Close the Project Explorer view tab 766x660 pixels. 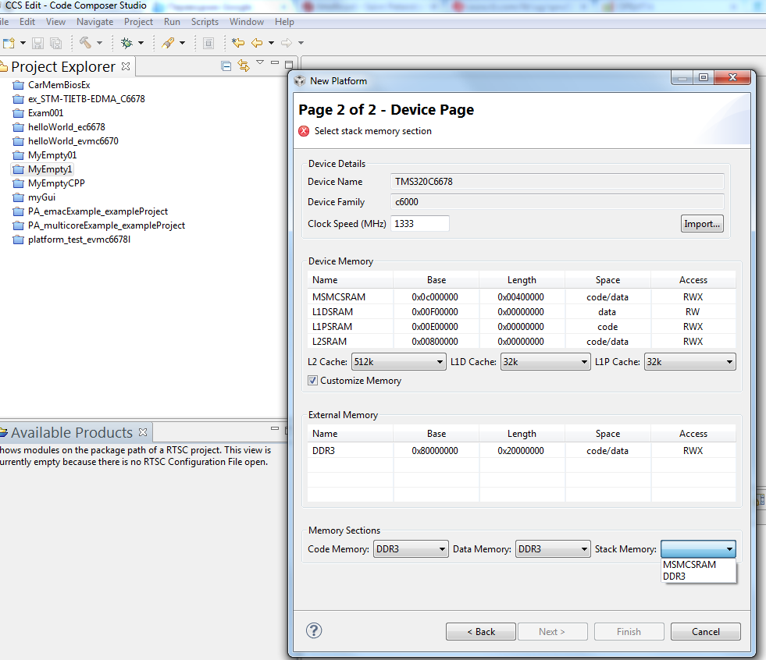click(x=126, y=66)
